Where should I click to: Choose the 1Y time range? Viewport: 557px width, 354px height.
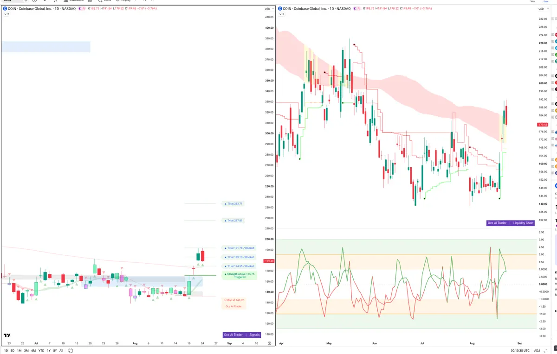tap(49, 351)
